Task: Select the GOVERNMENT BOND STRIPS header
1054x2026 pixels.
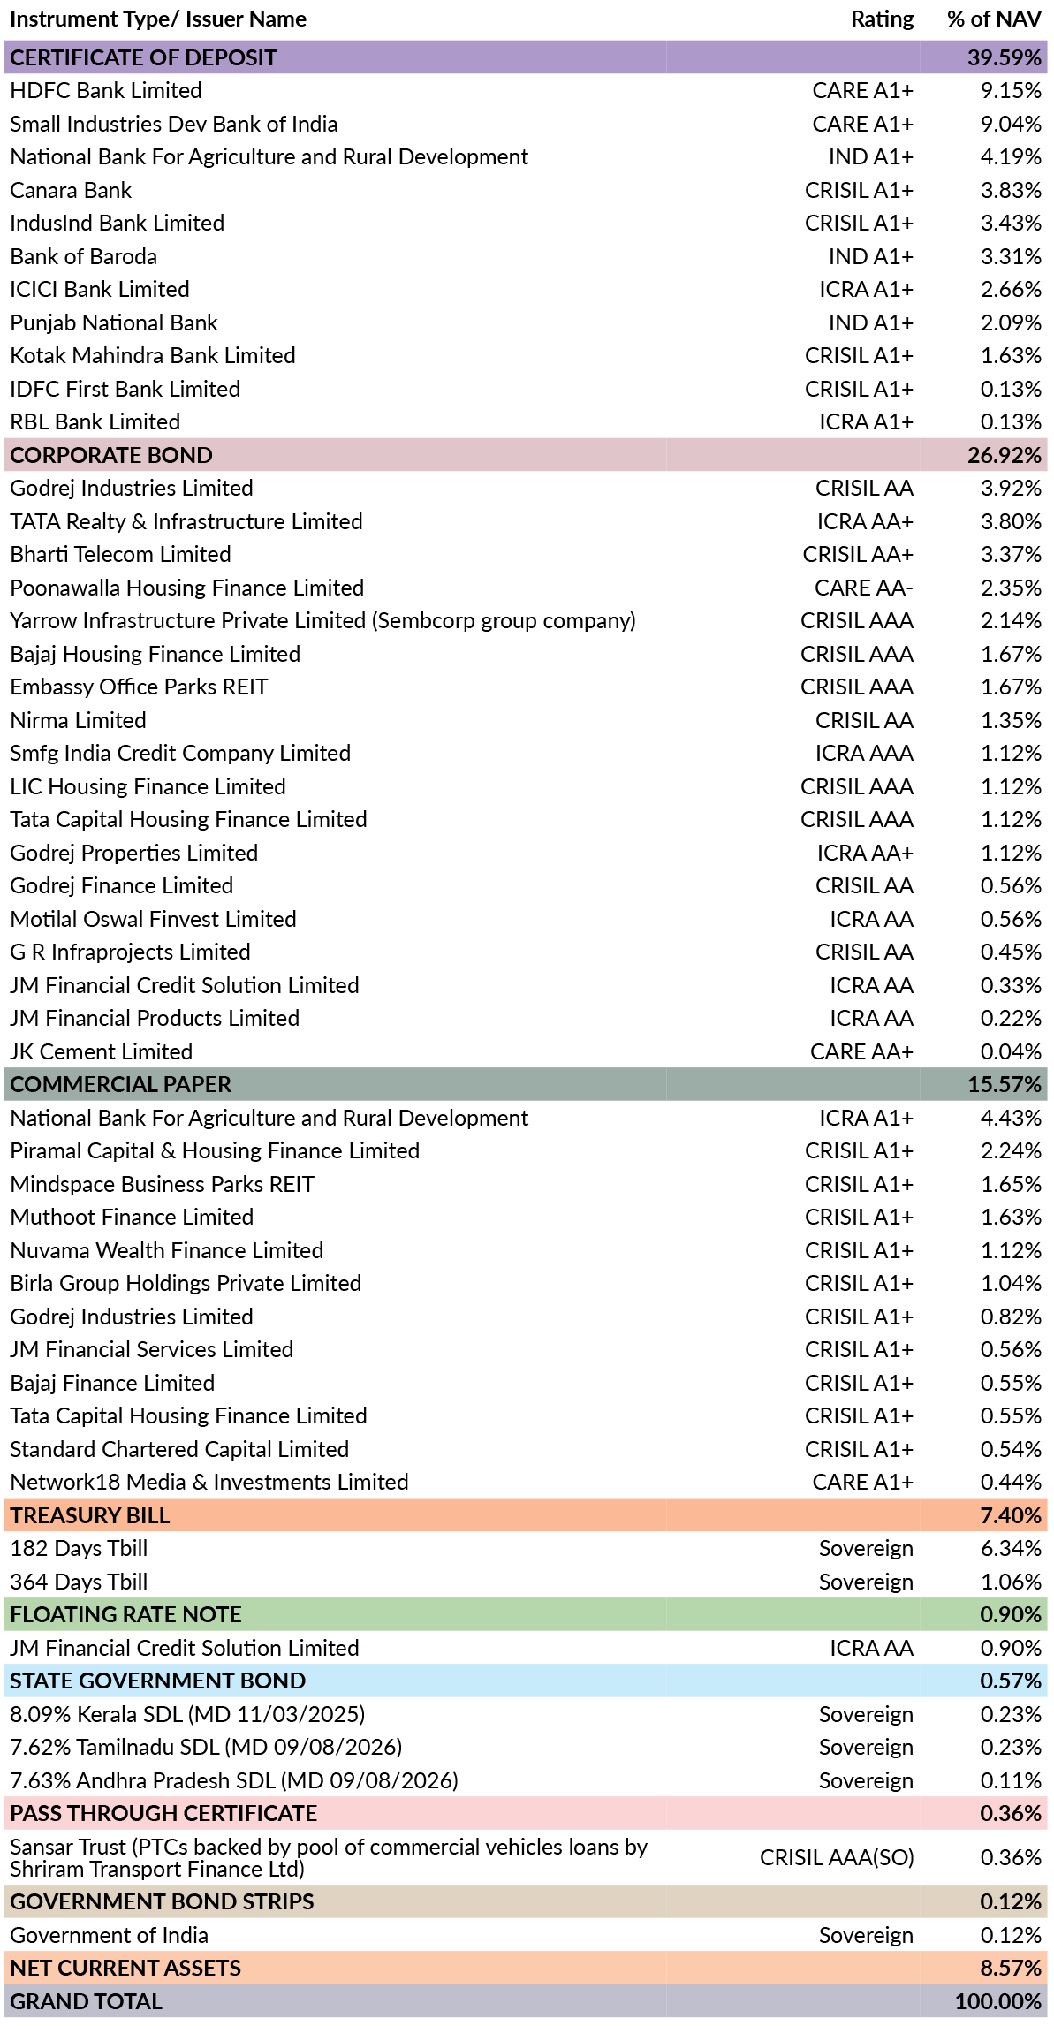Action: (x=525, y=1901)
